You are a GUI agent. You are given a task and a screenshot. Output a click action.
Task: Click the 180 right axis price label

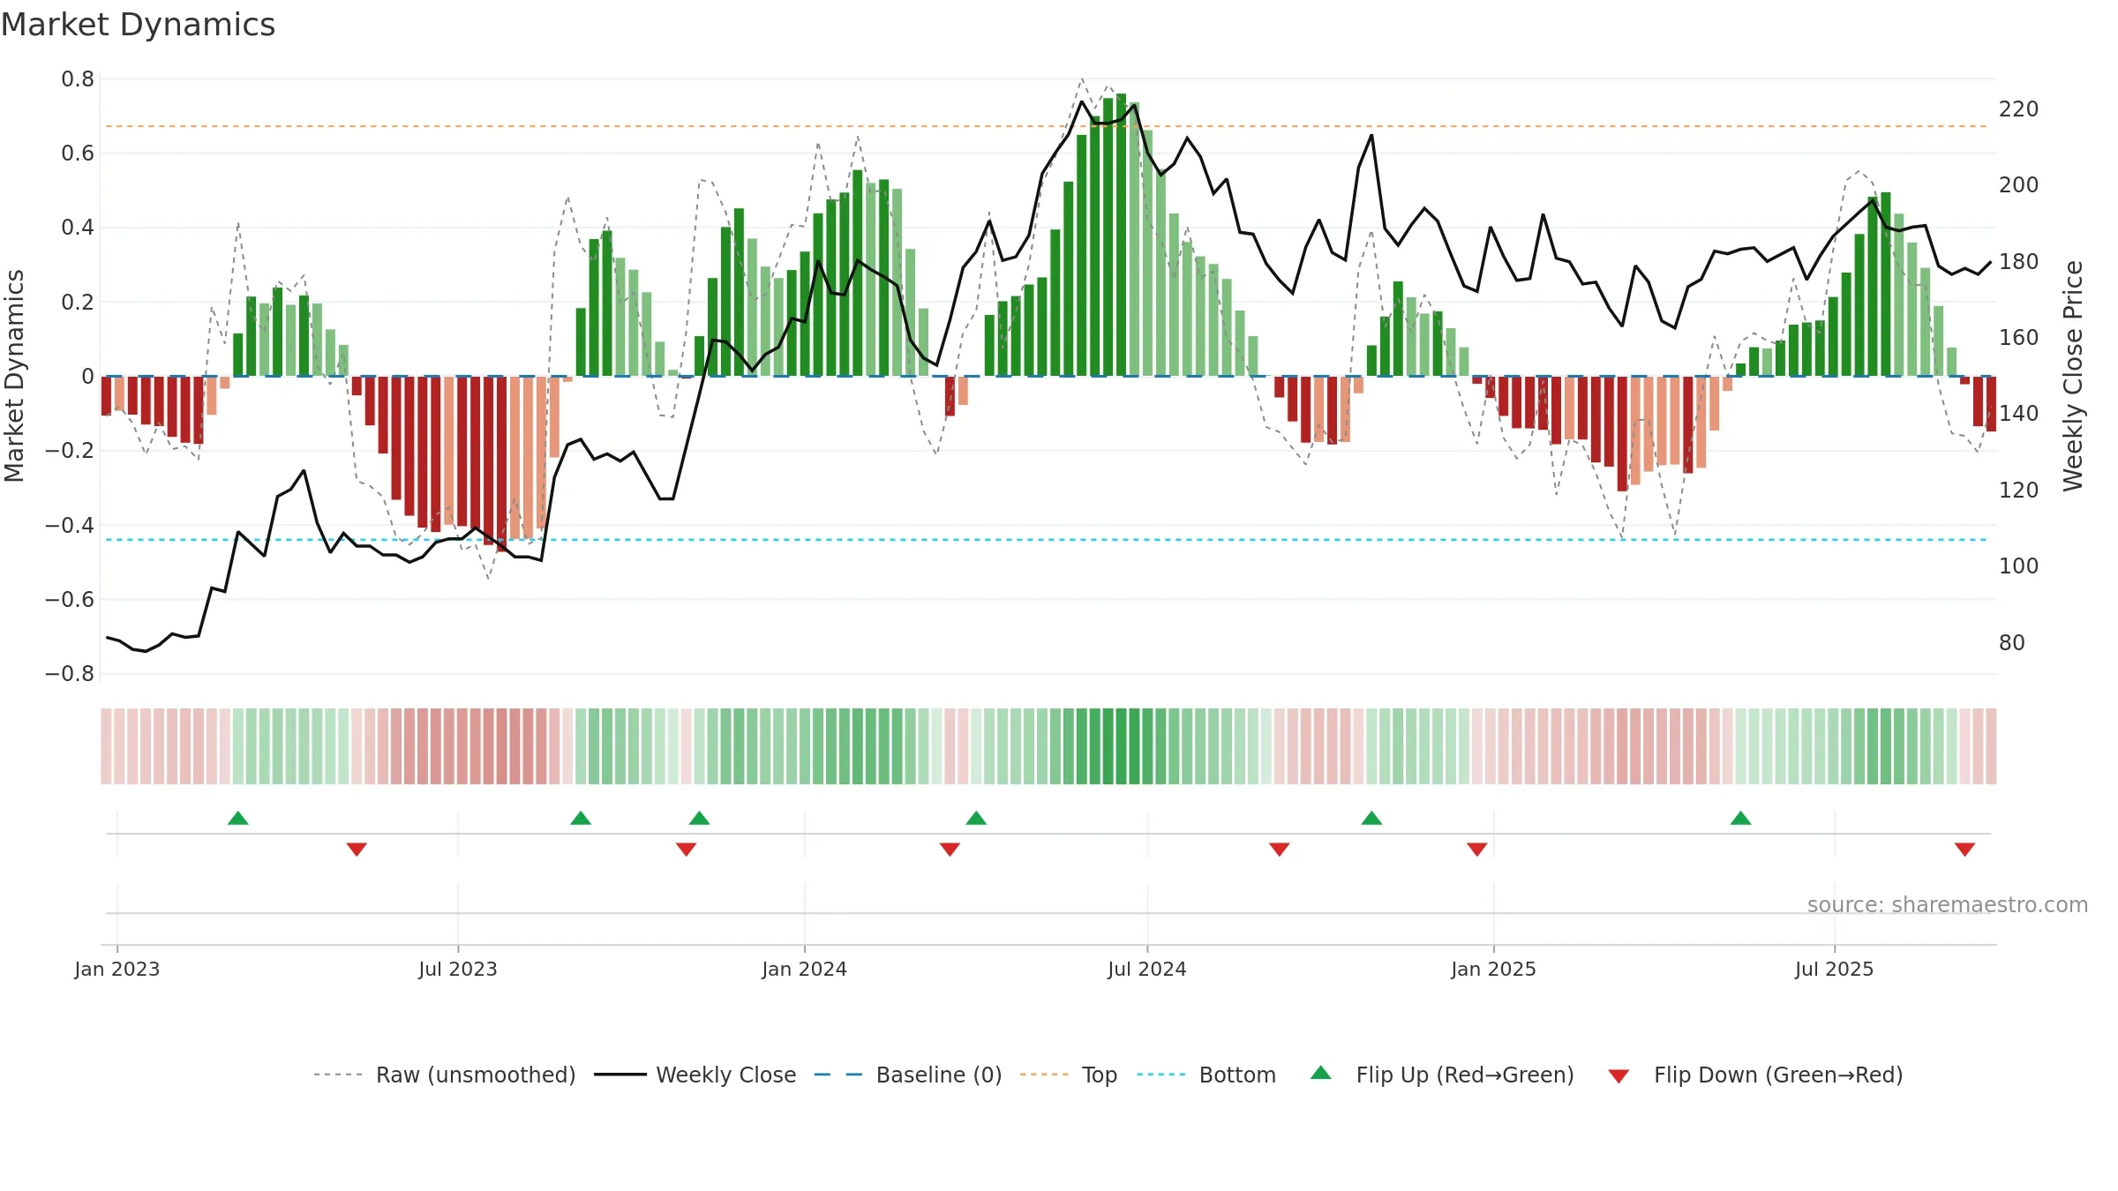coord(2019,262)
